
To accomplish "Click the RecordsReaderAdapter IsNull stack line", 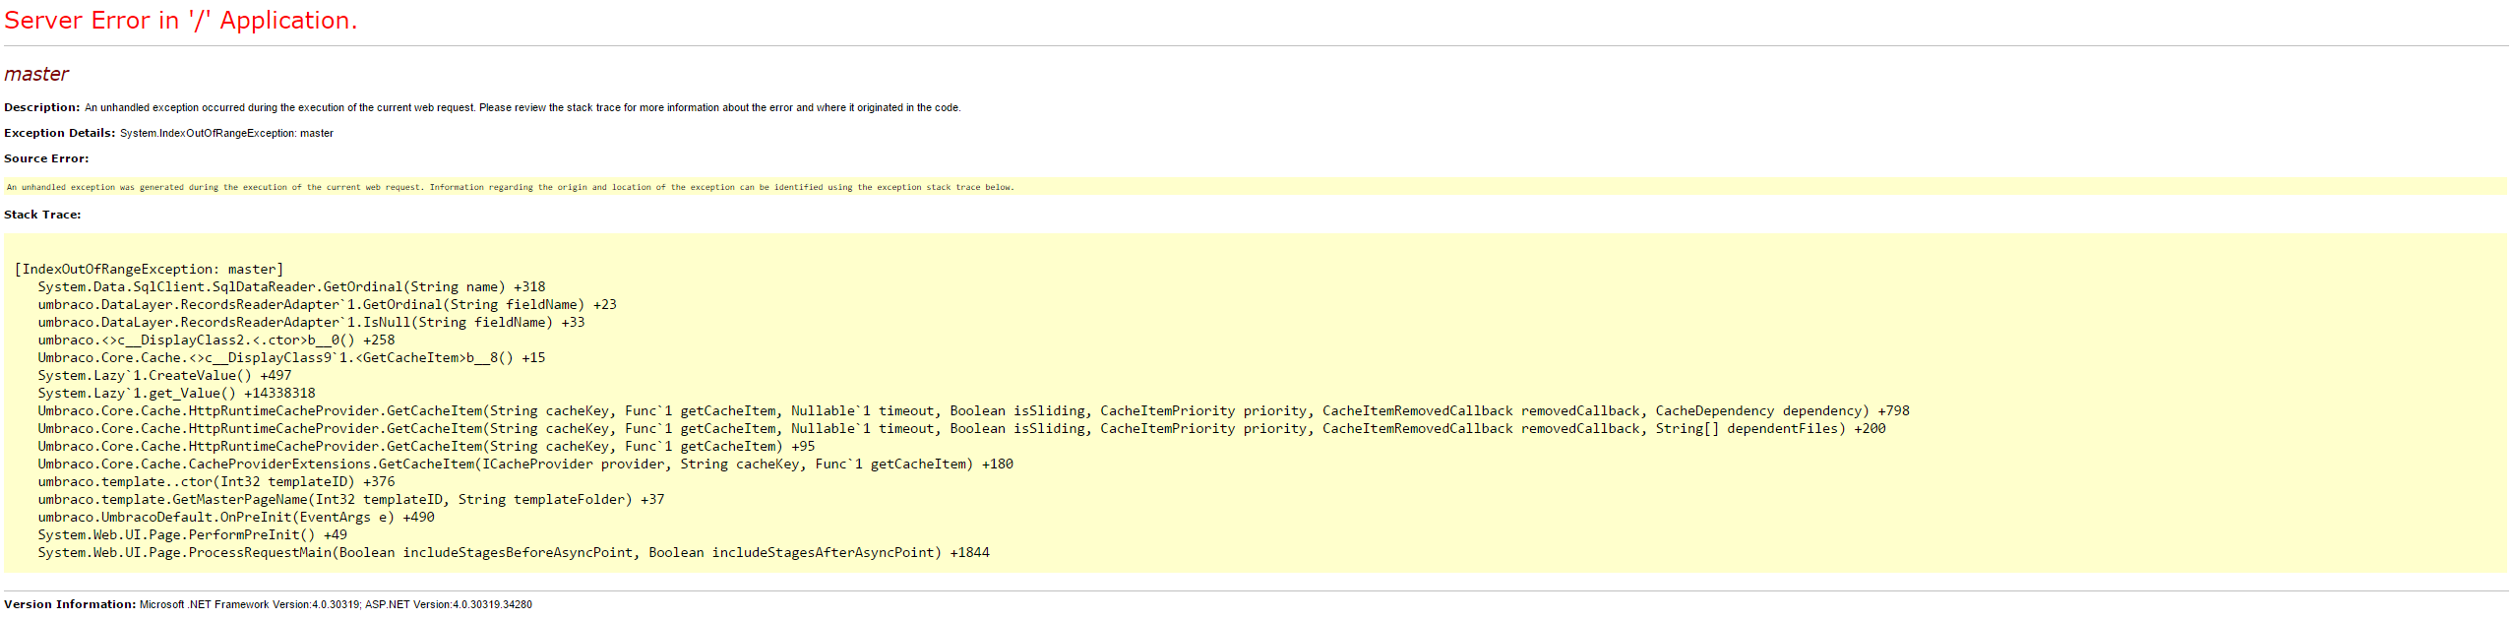I will click(x=311, y=322).
